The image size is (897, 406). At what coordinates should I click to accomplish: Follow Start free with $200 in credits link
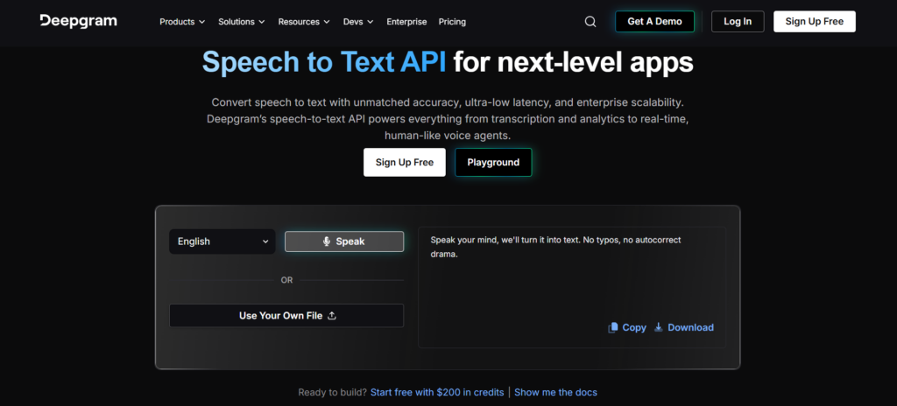coord(437,392)
